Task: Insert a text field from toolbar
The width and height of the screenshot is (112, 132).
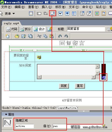Action: point(39,13)
